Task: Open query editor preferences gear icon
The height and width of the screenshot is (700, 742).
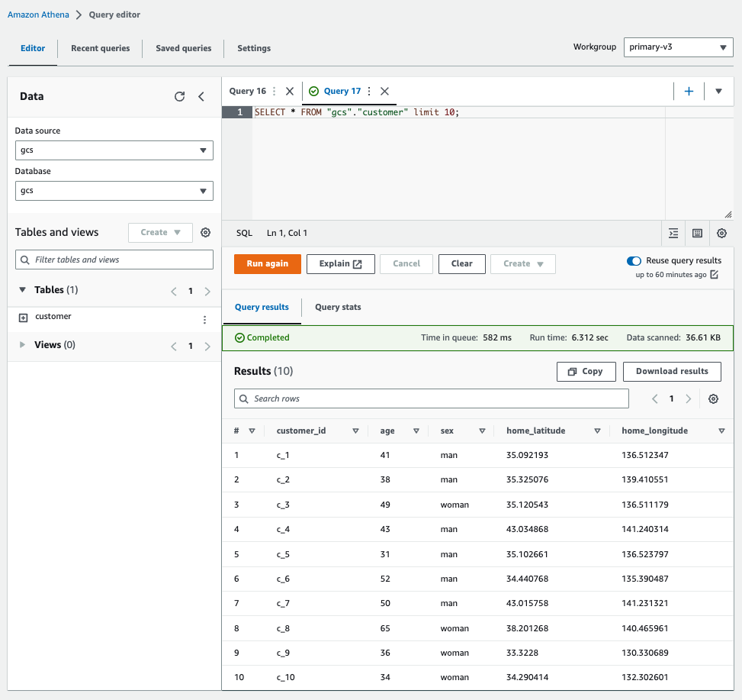Action: tap(721, 233)
